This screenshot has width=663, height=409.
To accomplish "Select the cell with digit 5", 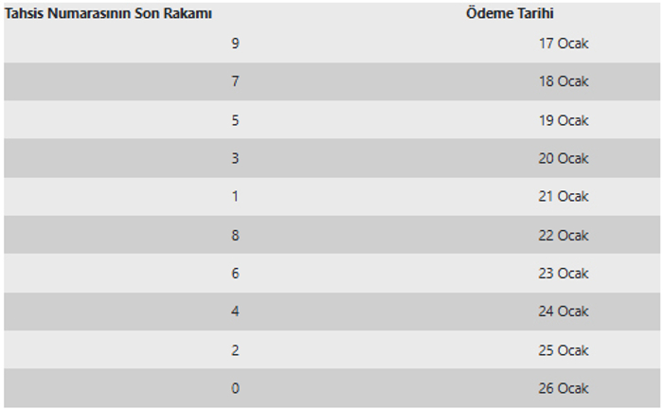I will (235, 120).
